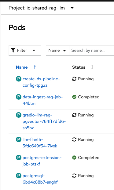The width and height of the screenshot is (114, 190).
Task: Click the Pods page heading
Action: pyautogui.click(x=17, y=28)
